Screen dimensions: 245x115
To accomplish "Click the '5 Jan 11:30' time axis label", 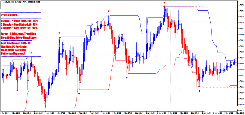I will (139, 113).
